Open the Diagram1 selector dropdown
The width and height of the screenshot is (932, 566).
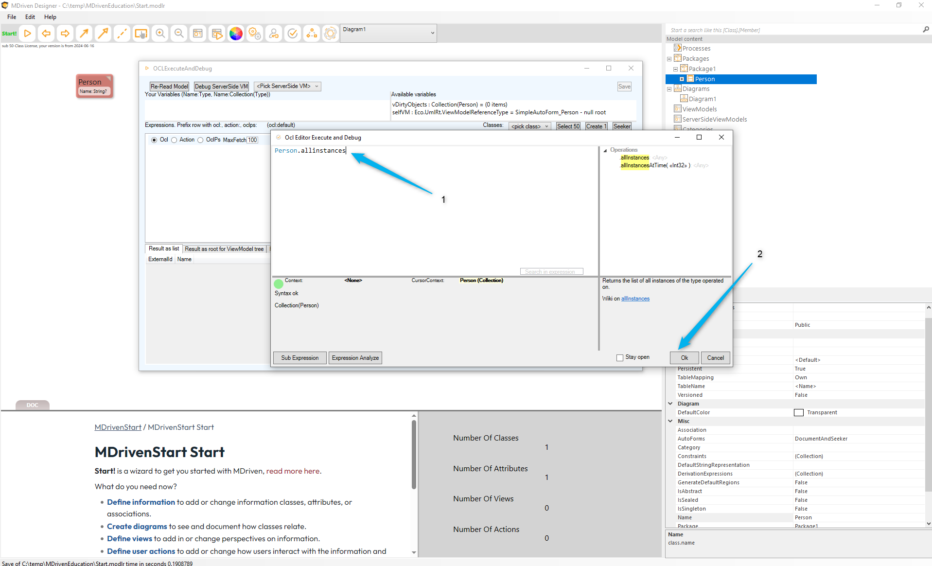click(388, 33)
